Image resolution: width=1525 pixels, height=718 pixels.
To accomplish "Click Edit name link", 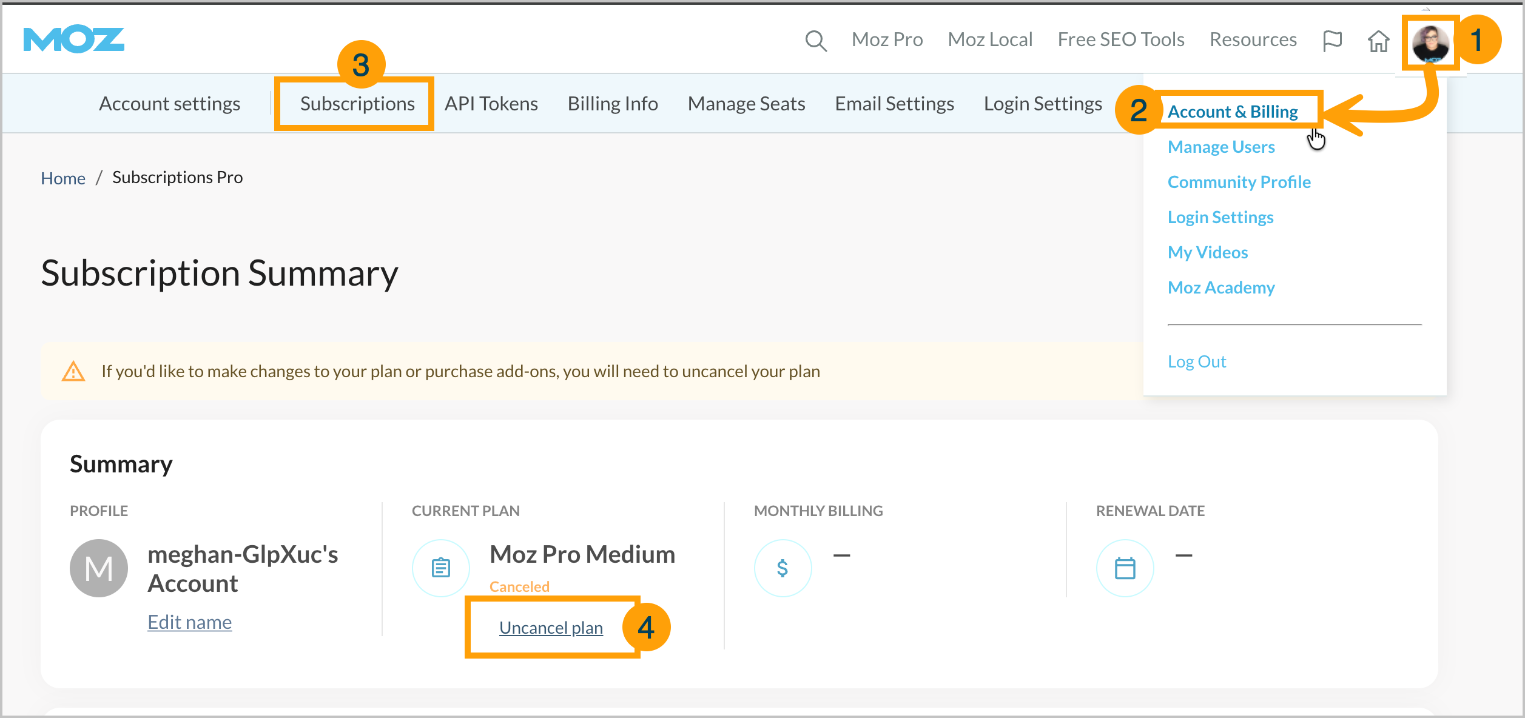I will tap(190, 622).
